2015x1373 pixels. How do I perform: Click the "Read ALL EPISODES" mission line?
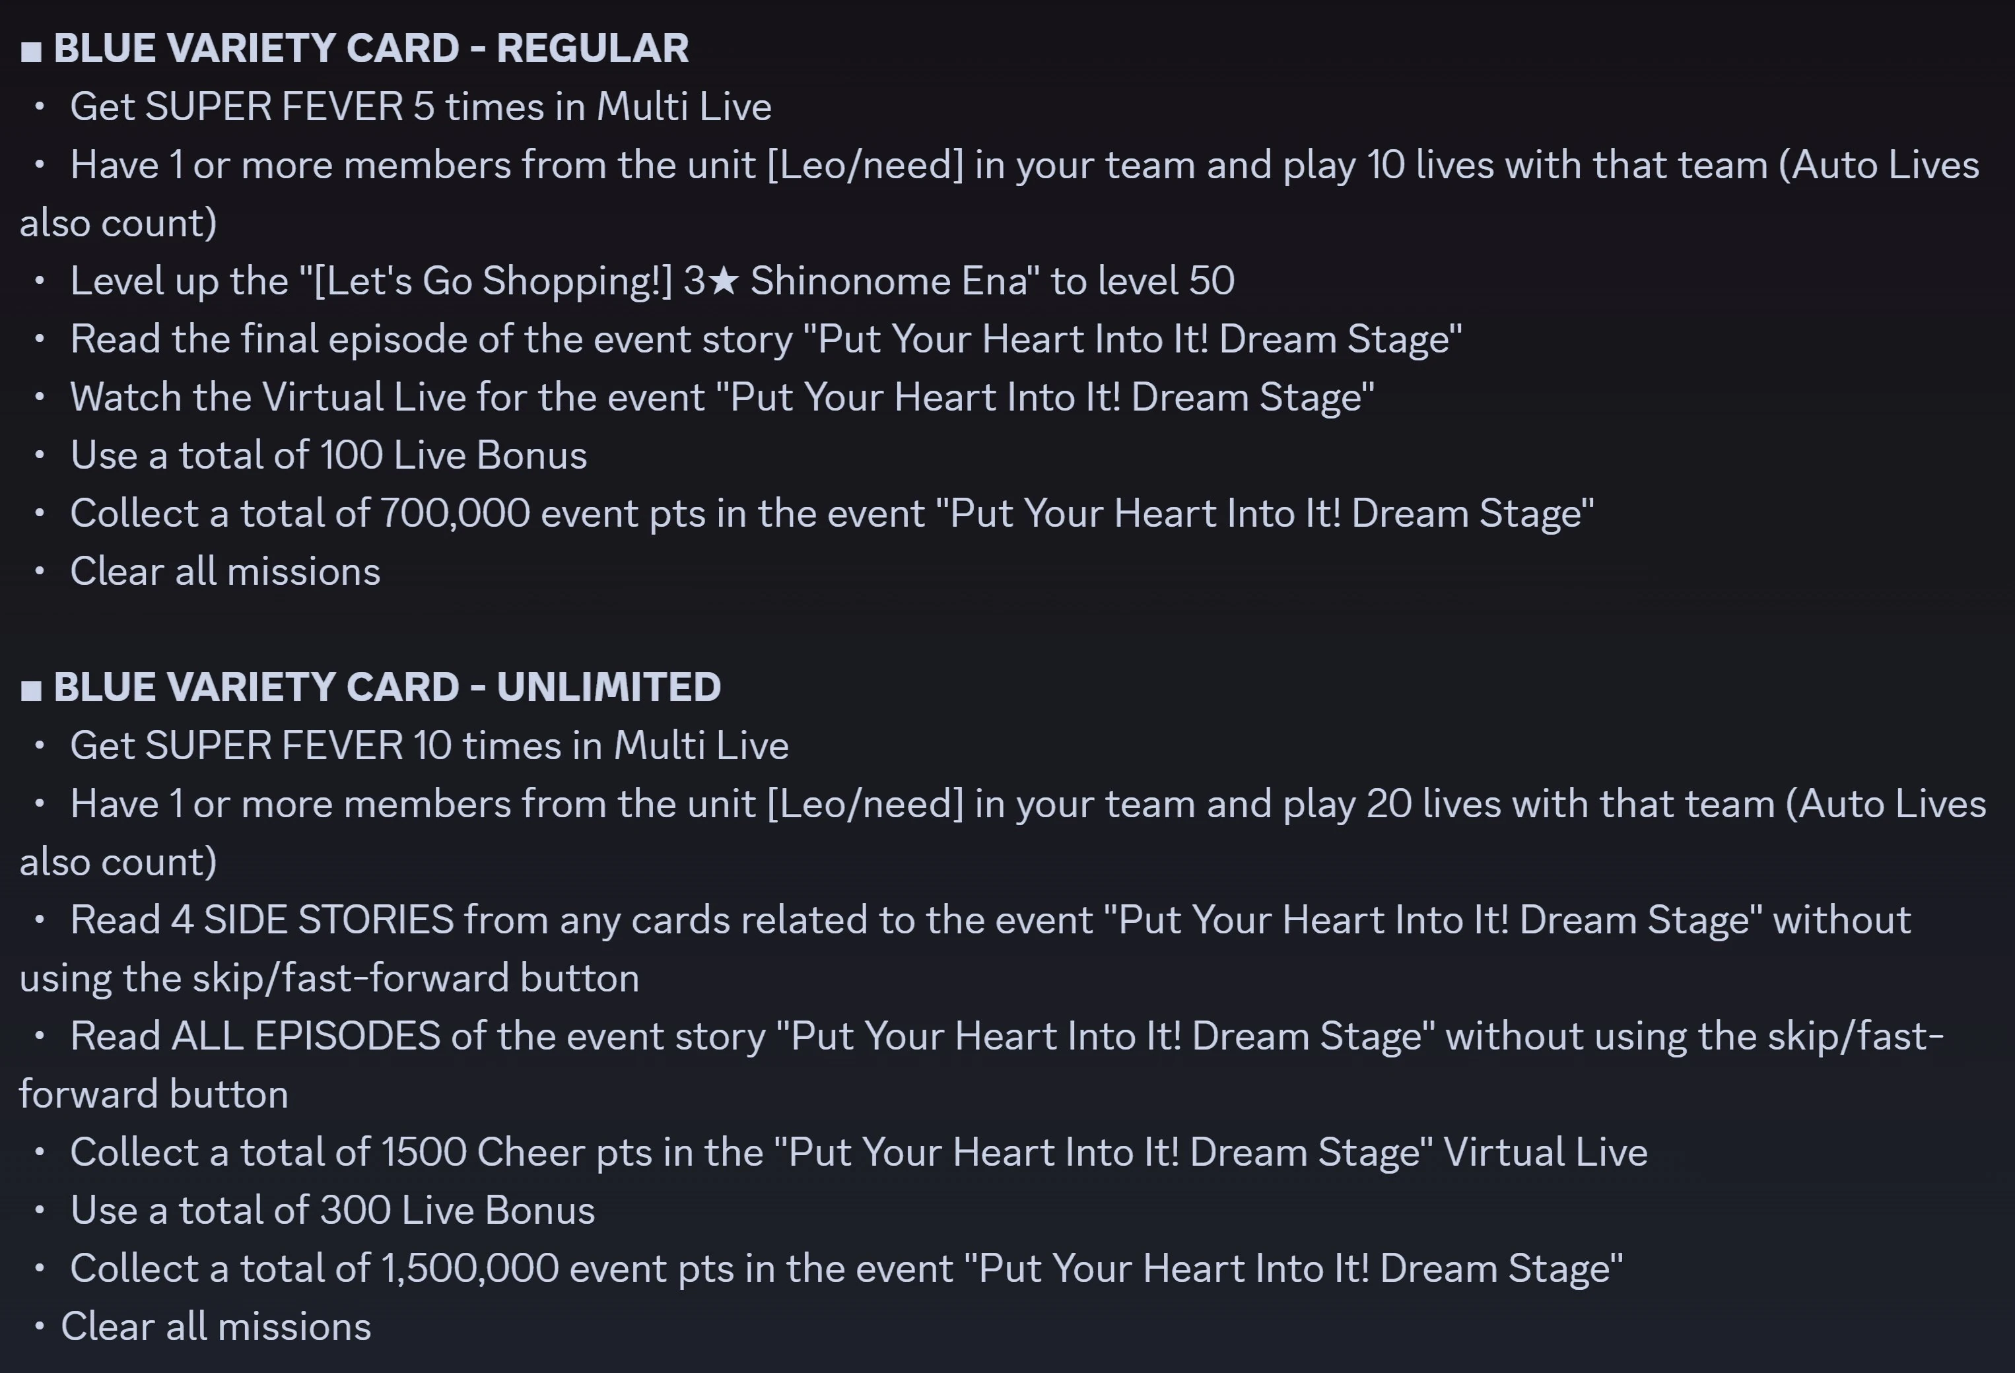click(1006, 1037)
